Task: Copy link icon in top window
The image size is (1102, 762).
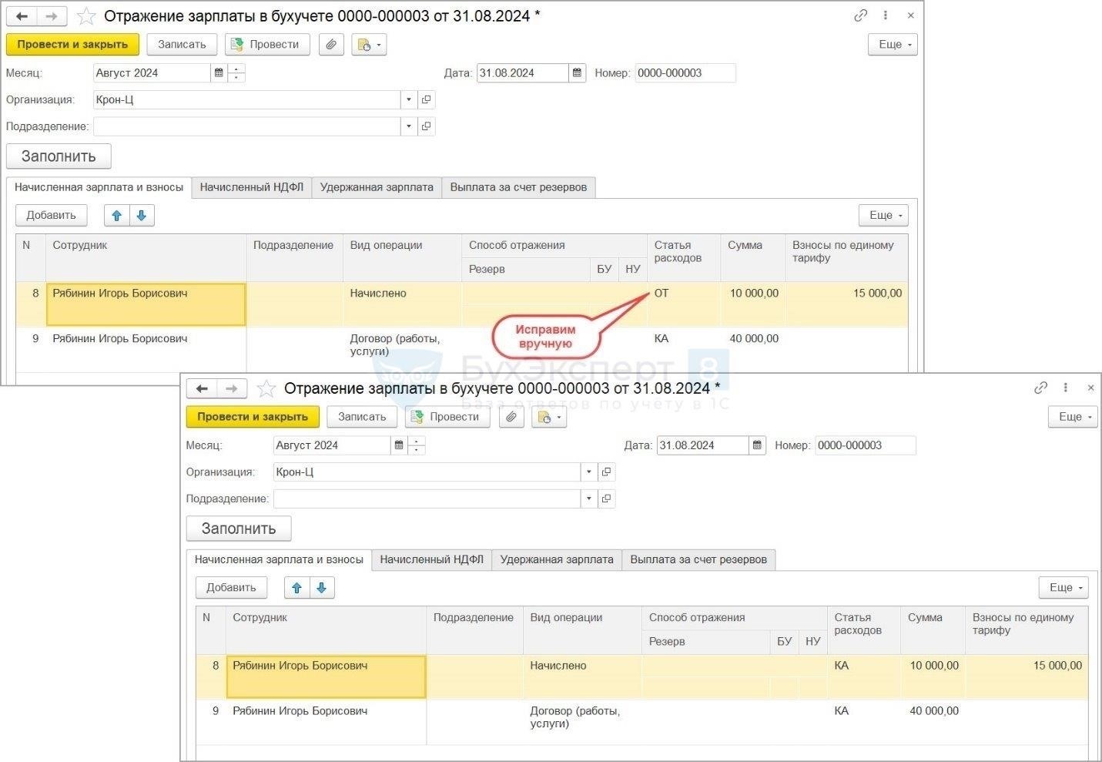Action: [860, 15]
